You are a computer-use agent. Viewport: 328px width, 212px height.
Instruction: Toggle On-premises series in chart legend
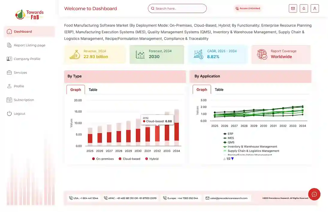click(103, 159)
